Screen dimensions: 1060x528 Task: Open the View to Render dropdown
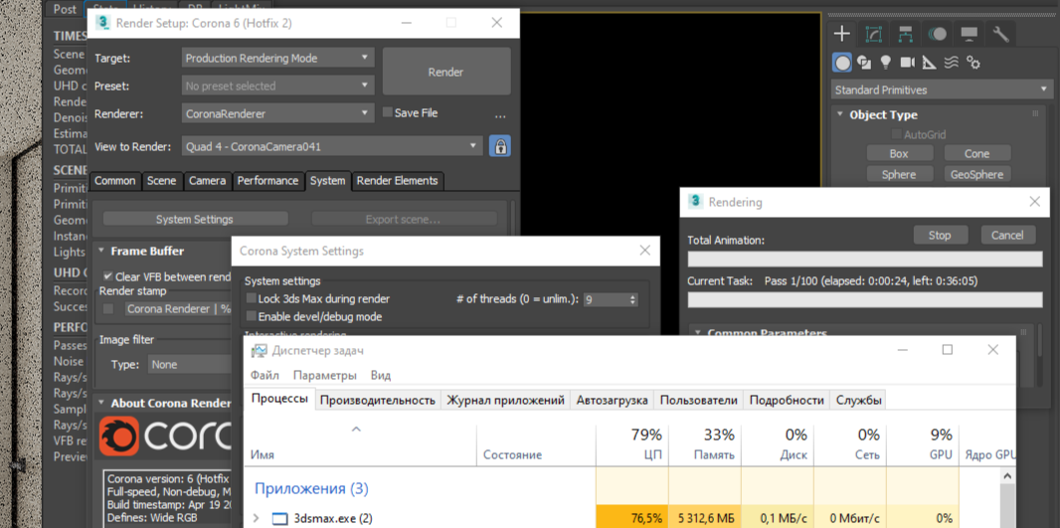[332, 146]
